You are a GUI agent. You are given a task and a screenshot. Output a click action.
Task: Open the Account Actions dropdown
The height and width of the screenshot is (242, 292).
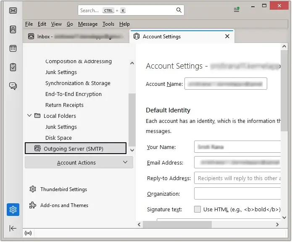pyautogui.click(x=79, y=162)
